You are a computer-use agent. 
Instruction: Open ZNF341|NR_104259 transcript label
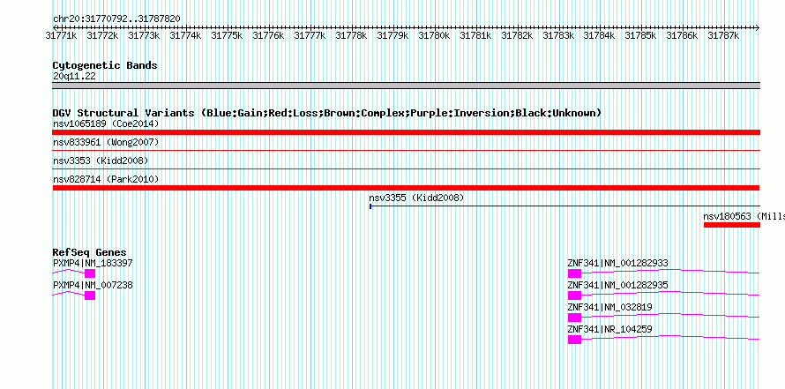pos(609,329)
